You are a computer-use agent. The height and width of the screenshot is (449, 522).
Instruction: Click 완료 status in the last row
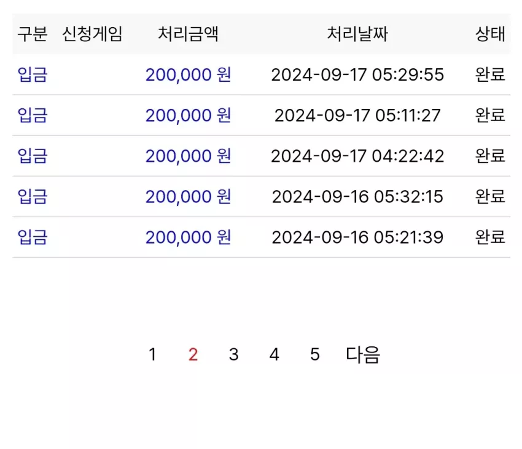click(490, 237)
